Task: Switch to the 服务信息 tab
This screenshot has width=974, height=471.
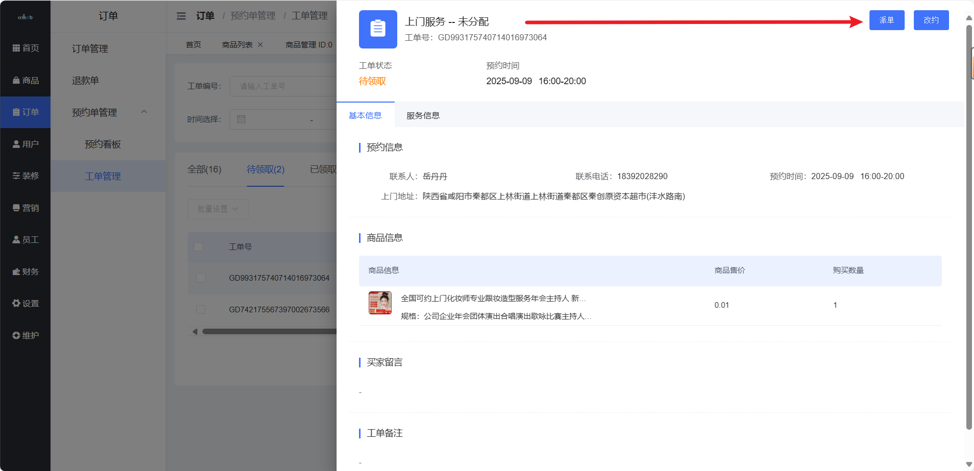Action: [x=422, y=115]
